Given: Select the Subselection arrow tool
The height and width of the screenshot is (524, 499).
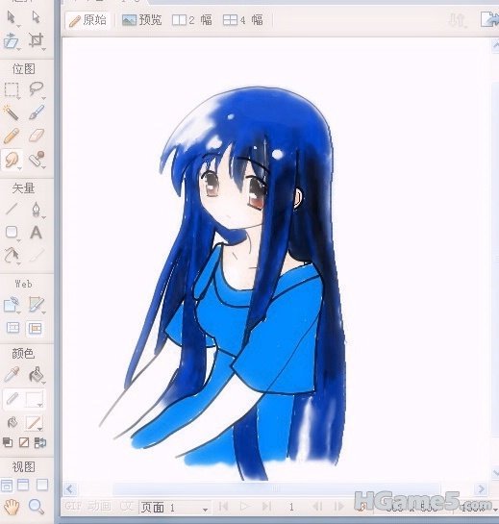Looking at the screenshot, I should 36,17.
